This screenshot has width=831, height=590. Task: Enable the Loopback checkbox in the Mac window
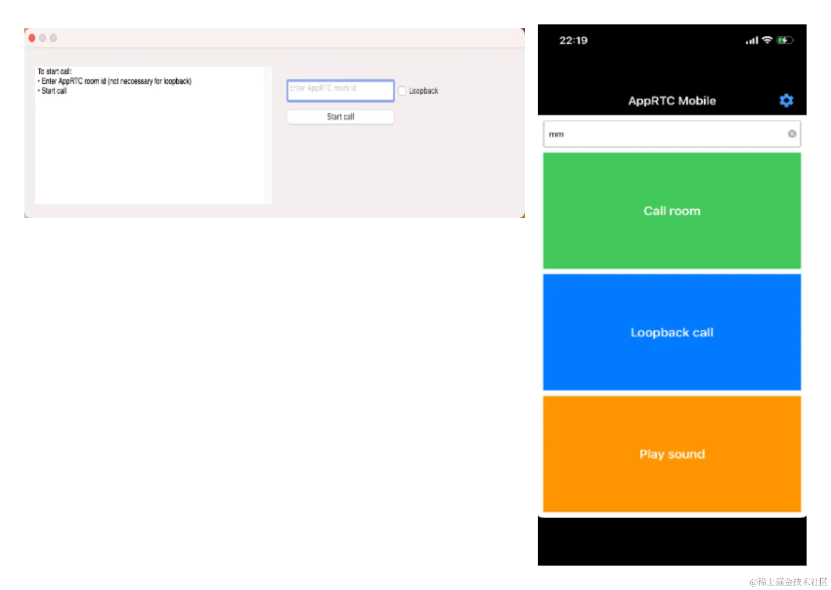click(402, 91)
